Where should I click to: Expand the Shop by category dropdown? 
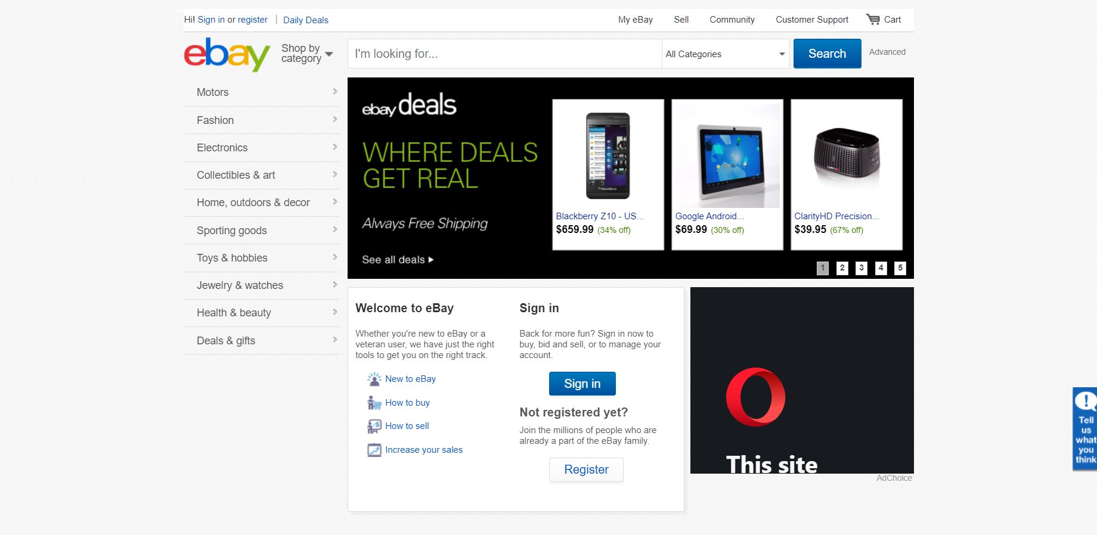(x=307, y=53)
